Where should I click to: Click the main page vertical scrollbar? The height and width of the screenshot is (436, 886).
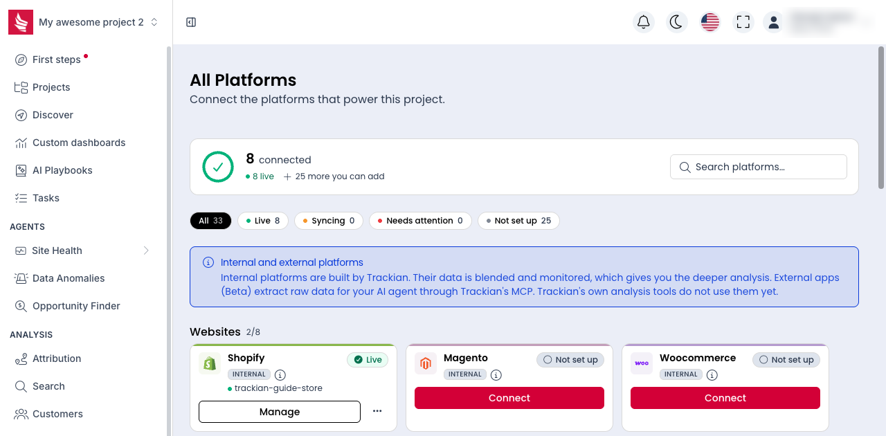coord(881,118)
